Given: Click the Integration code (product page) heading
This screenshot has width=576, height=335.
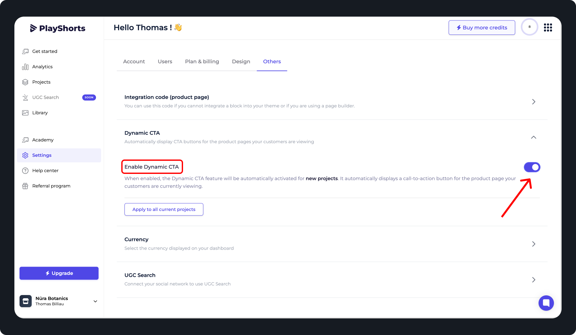Looking at the screenshot, I should [167, 97].
